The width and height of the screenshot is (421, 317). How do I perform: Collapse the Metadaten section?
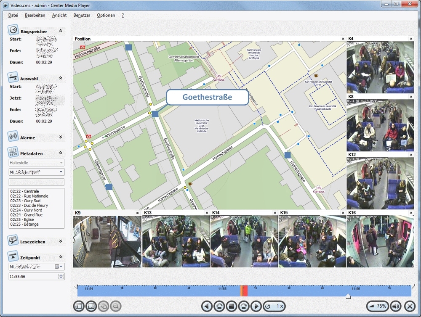[61, 153]
